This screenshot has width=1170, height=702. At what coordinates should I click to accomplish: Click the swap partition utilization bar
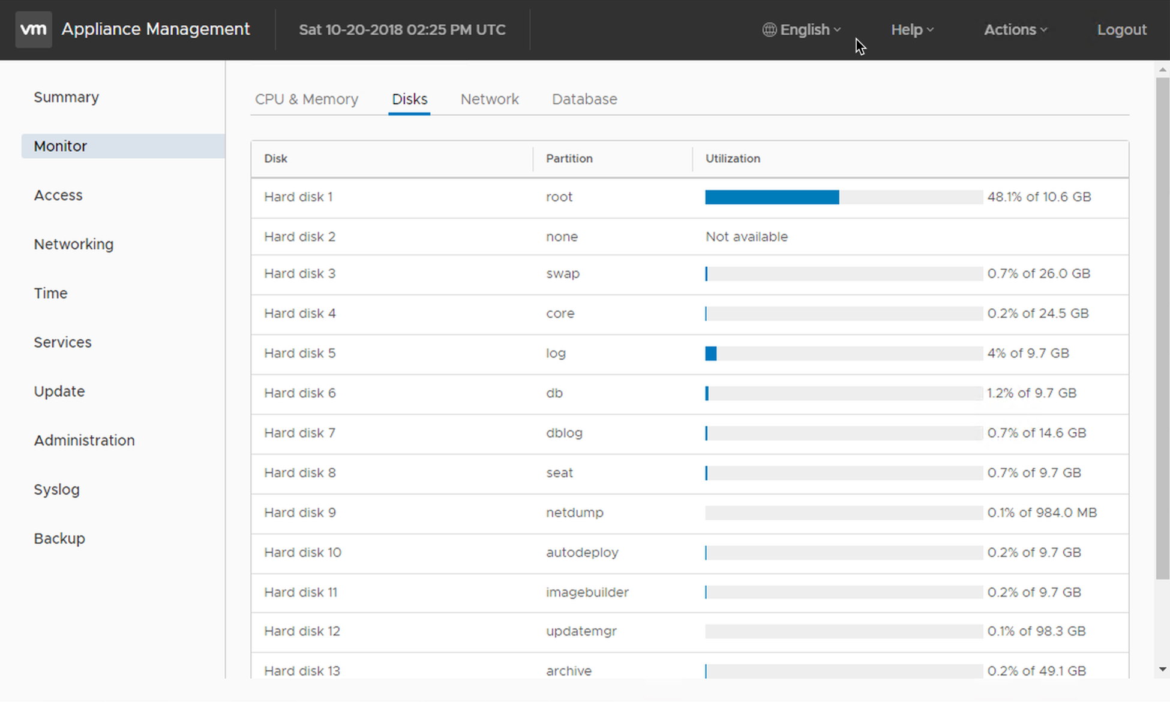click(844, 274)
